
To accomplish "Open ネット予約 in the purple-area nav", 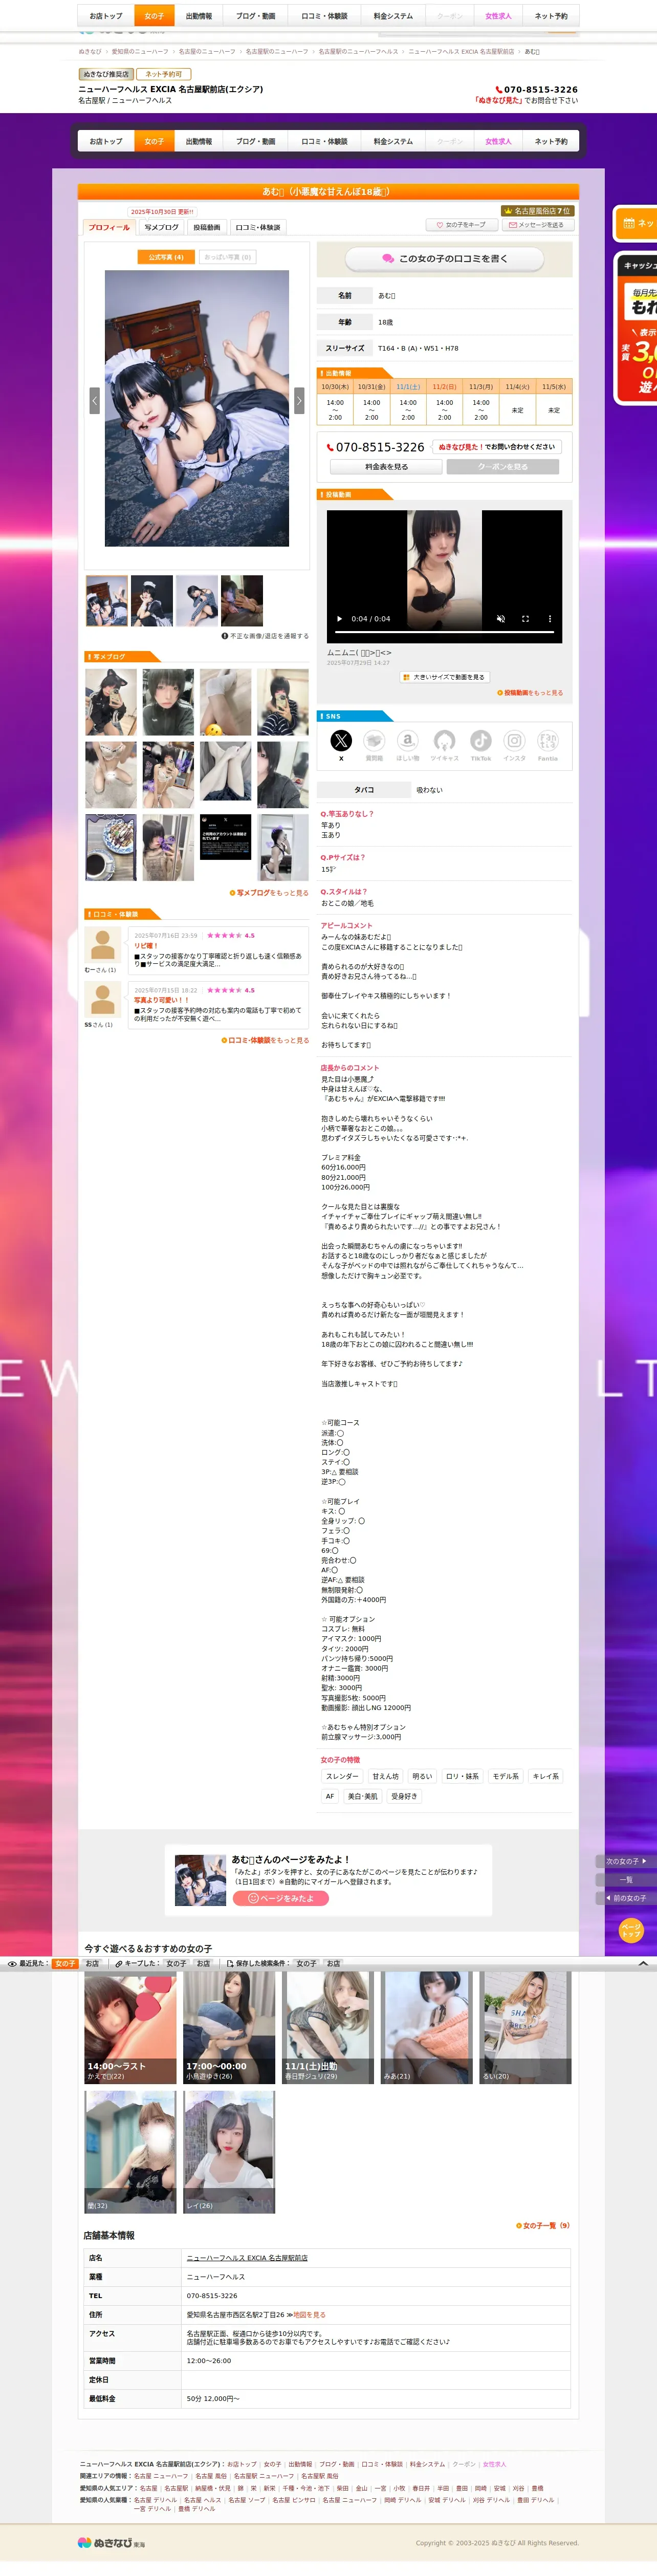I will [551, 141].
